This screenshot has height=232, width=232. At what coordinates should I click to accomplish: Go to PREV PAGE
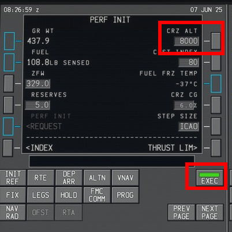[x=181, y=212]
